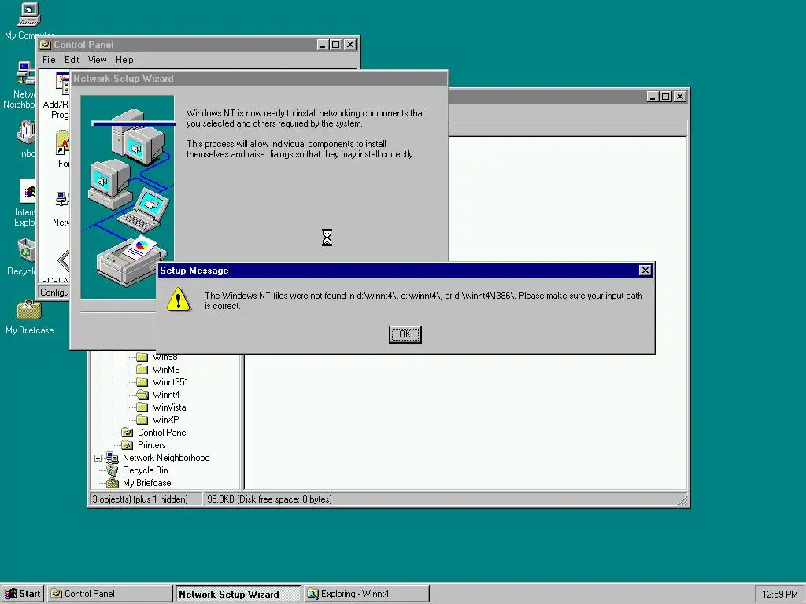Expand Network Neighborhood in Explorer tree
Image resolution: width=806 pixels, height=604 pixels.
98,458
